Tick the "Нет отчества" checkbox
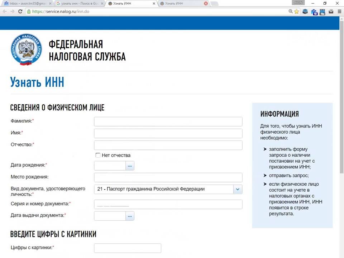The height and width of the screenshot is (258, 344). click(x=98, y=155)
